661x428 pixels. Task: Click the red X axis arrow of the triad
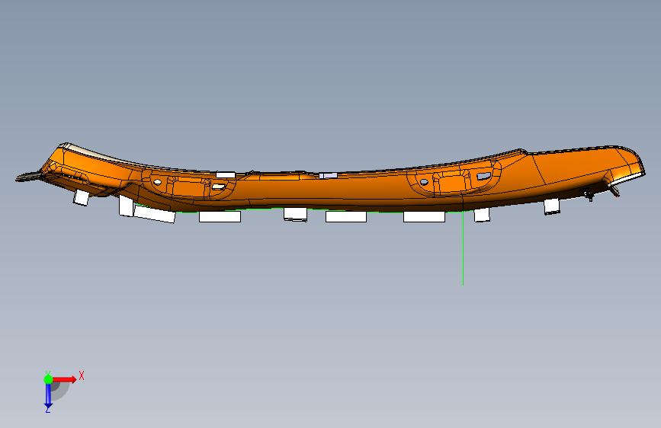click(x=65, y=379)
